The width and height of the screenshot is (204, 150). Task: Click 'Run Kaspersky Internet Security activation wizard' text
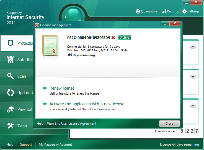83,109
